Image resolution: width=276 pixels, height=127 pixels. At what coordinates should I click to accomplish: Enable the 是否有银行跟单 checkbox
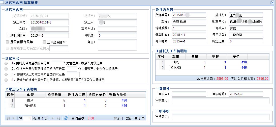(x=7, y=42)
